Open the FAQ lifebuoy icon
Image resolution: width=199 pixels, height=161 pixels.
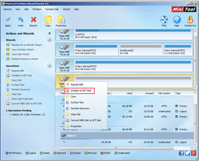click(x=164, y=19)
